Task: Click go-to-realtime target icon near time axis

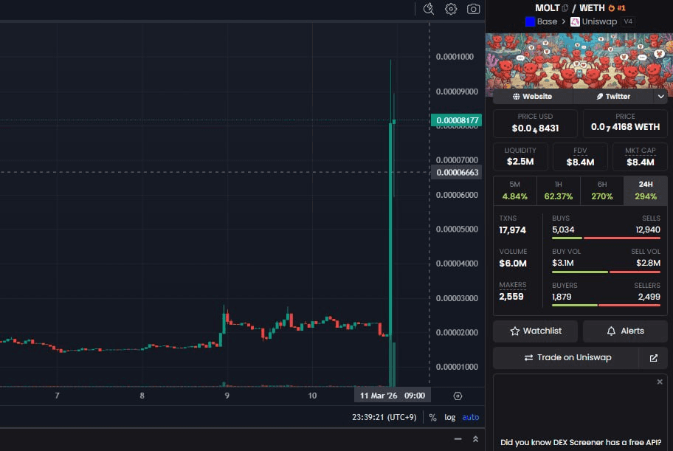Action: pyautogui.click(x=458, y=396)
